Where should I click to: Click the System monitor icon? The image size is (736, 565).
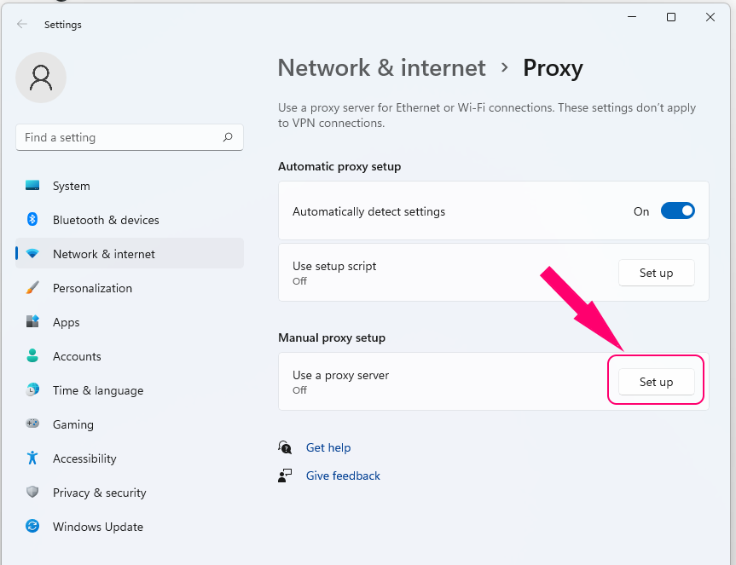[x=32, y=186]
